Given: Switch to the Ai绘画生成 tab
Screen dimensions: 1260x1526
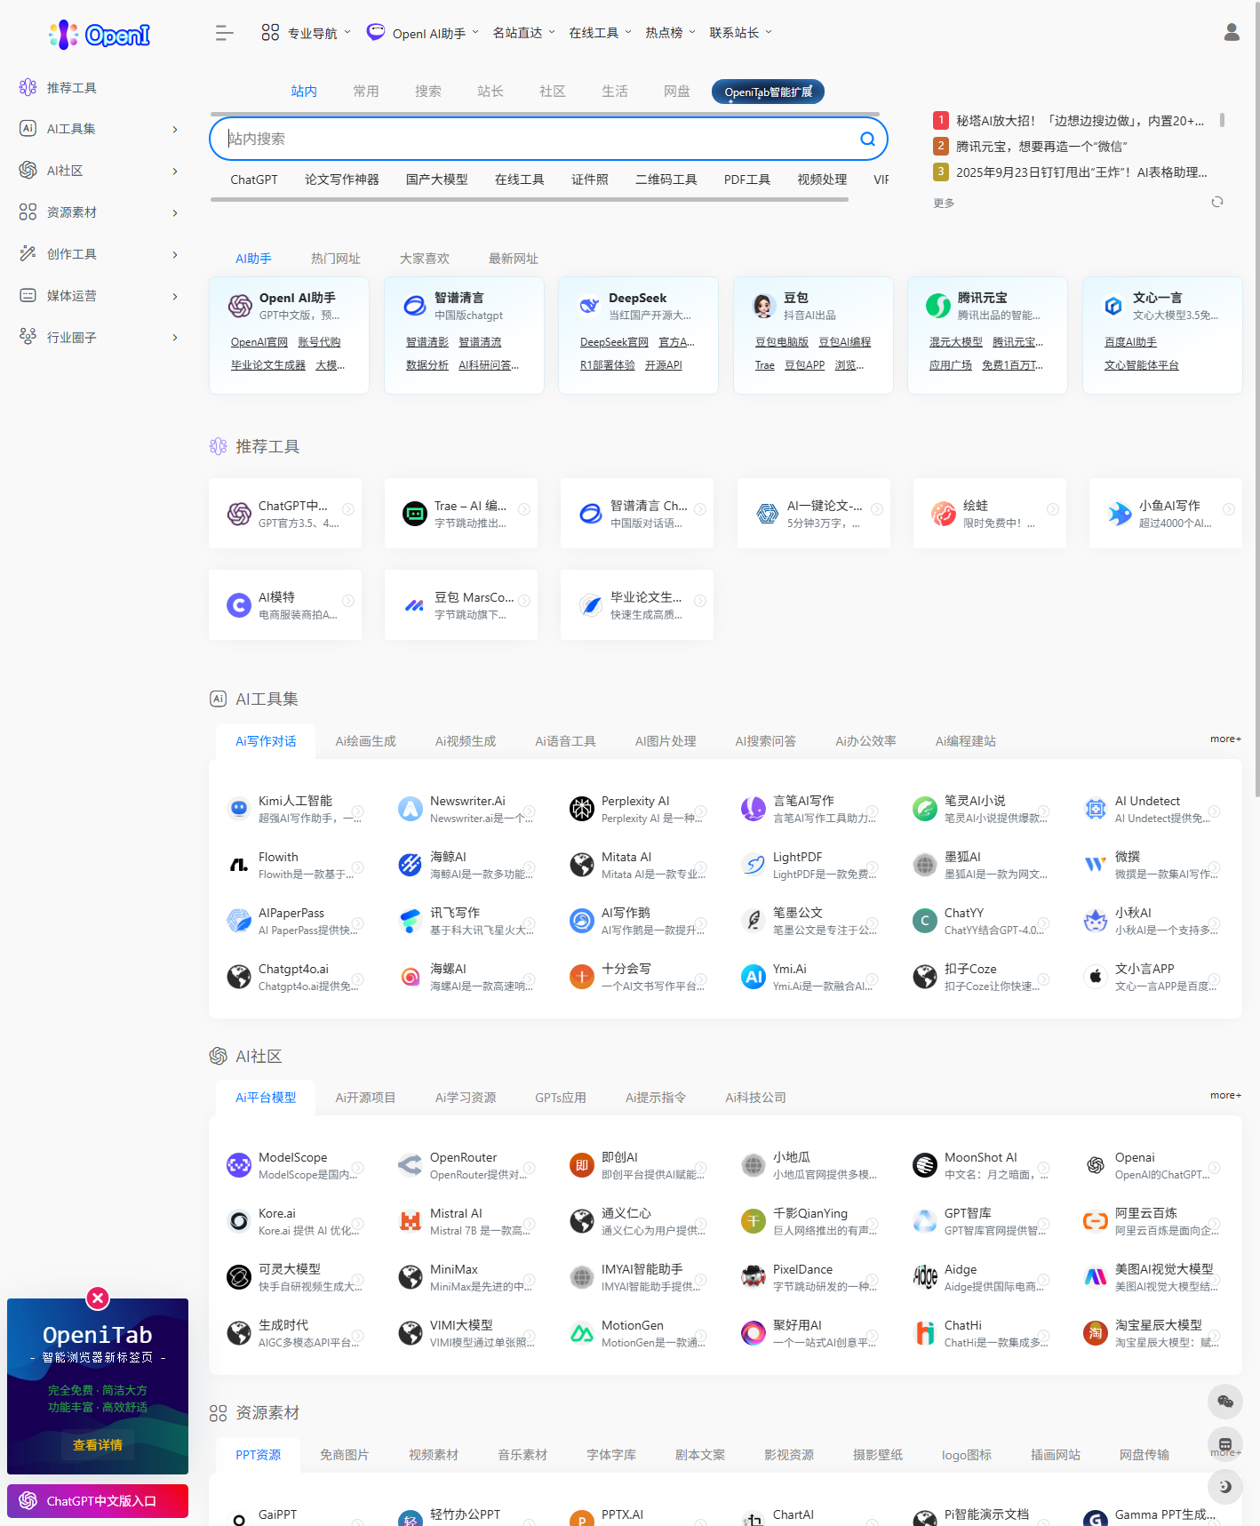Looking at the screenshot, I should (x=365, y=741).
